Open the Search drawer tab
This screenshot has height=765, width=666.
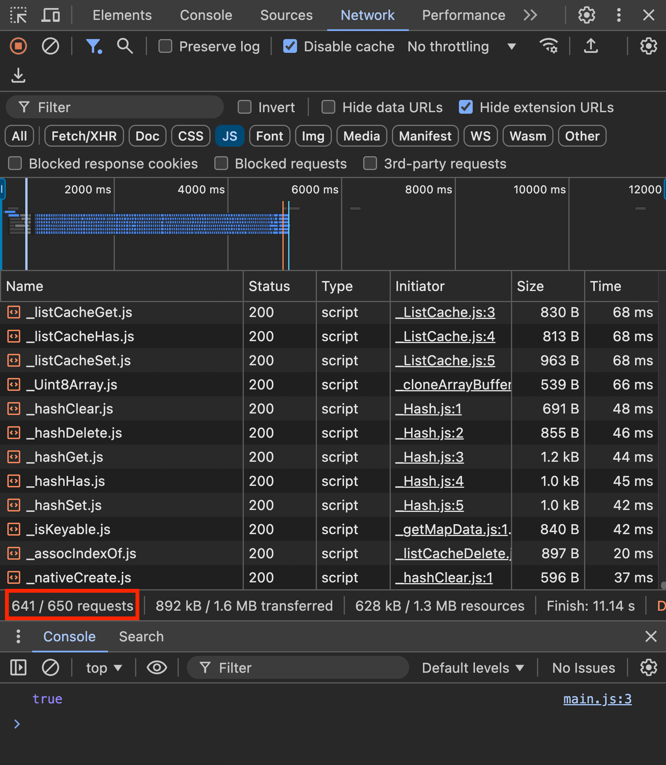point(141,636)
